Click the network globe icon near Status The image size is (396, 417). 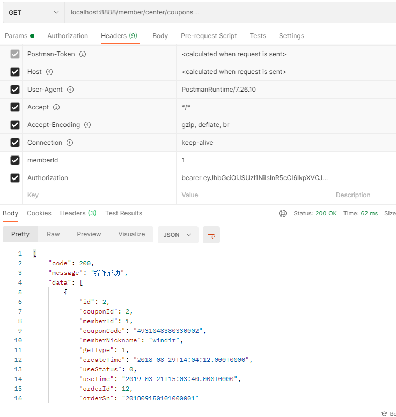pyautogui.click(x=283, y=213)
